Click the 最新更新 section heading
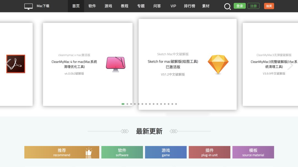The height and width of the screenshot is (167, 298). pos(149,131)
